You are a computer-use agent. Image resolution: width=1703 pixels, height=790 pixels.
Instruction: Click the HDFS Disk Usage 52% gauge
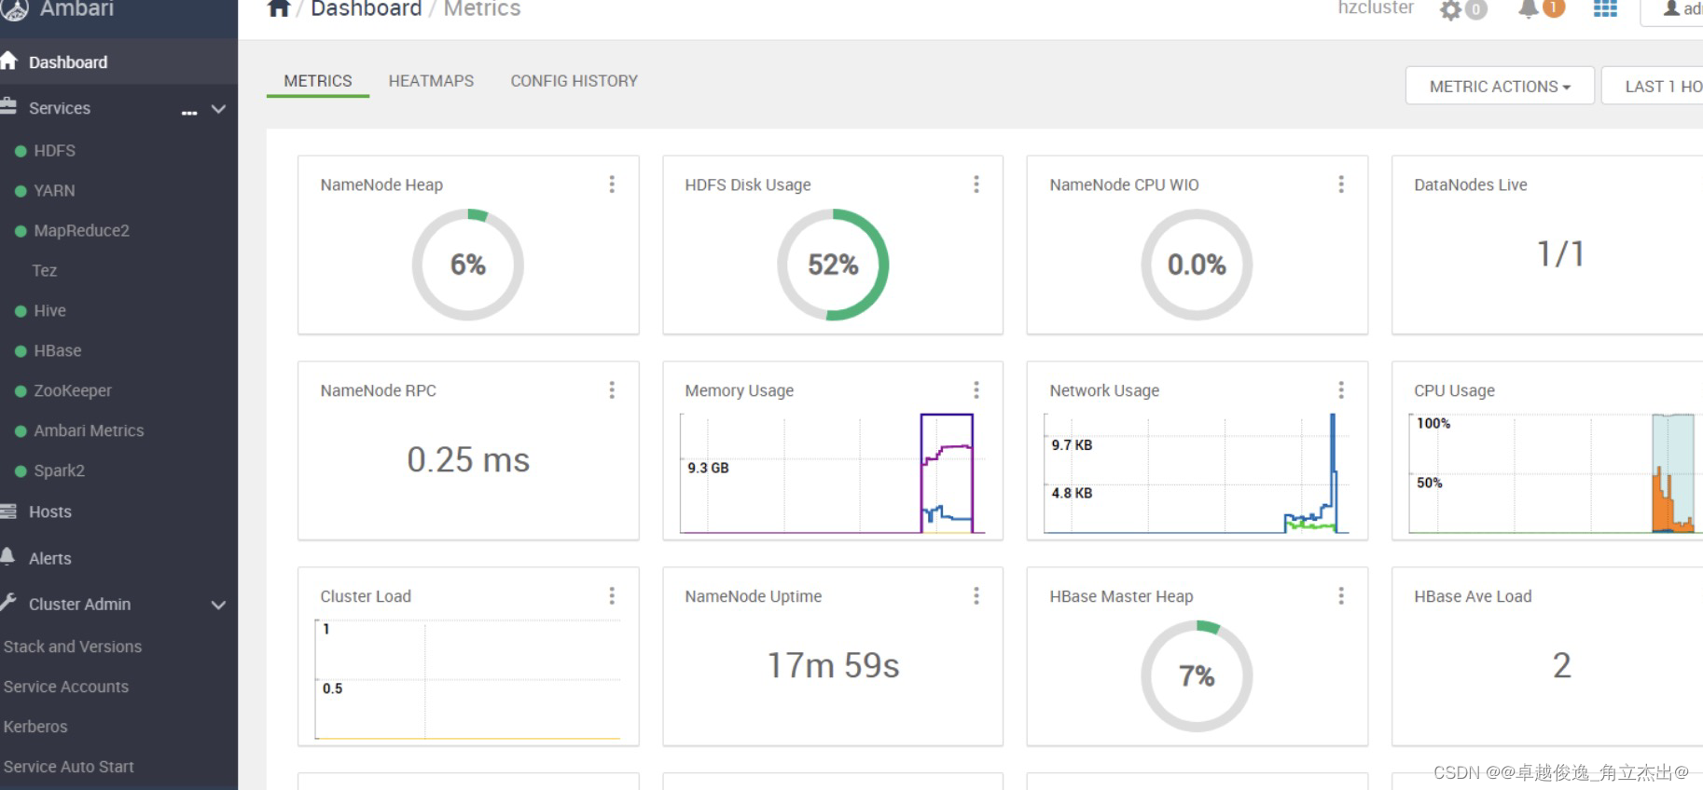tap(833, 265)
